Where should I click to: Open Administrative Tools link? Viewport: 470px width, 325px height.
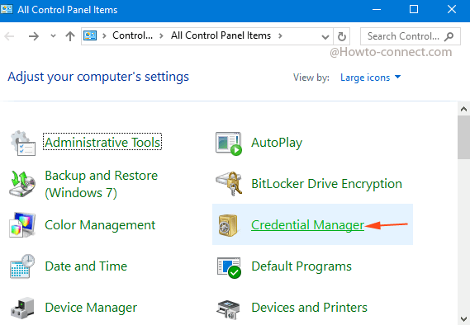(102, 142)
